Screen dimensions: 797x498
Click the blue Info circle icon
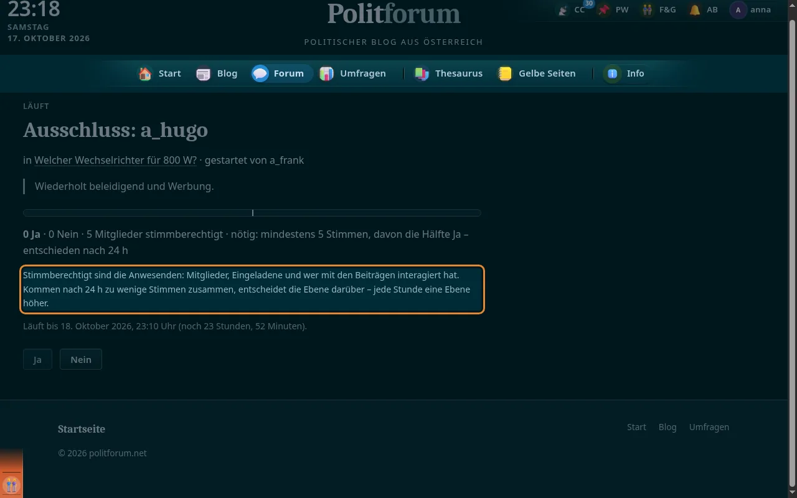tap(612, 73)
